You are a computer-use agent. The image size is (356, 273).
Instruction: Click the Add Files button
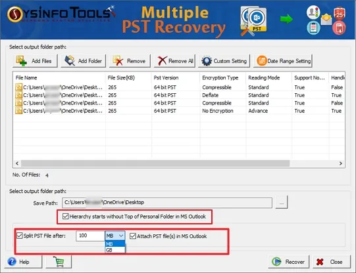click(35, 61)
